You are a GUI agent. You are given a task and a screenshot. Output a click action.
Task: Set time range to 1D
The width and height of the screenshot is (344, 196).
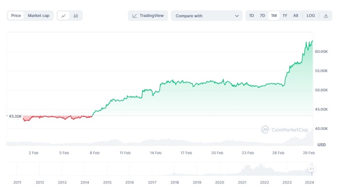252,16
